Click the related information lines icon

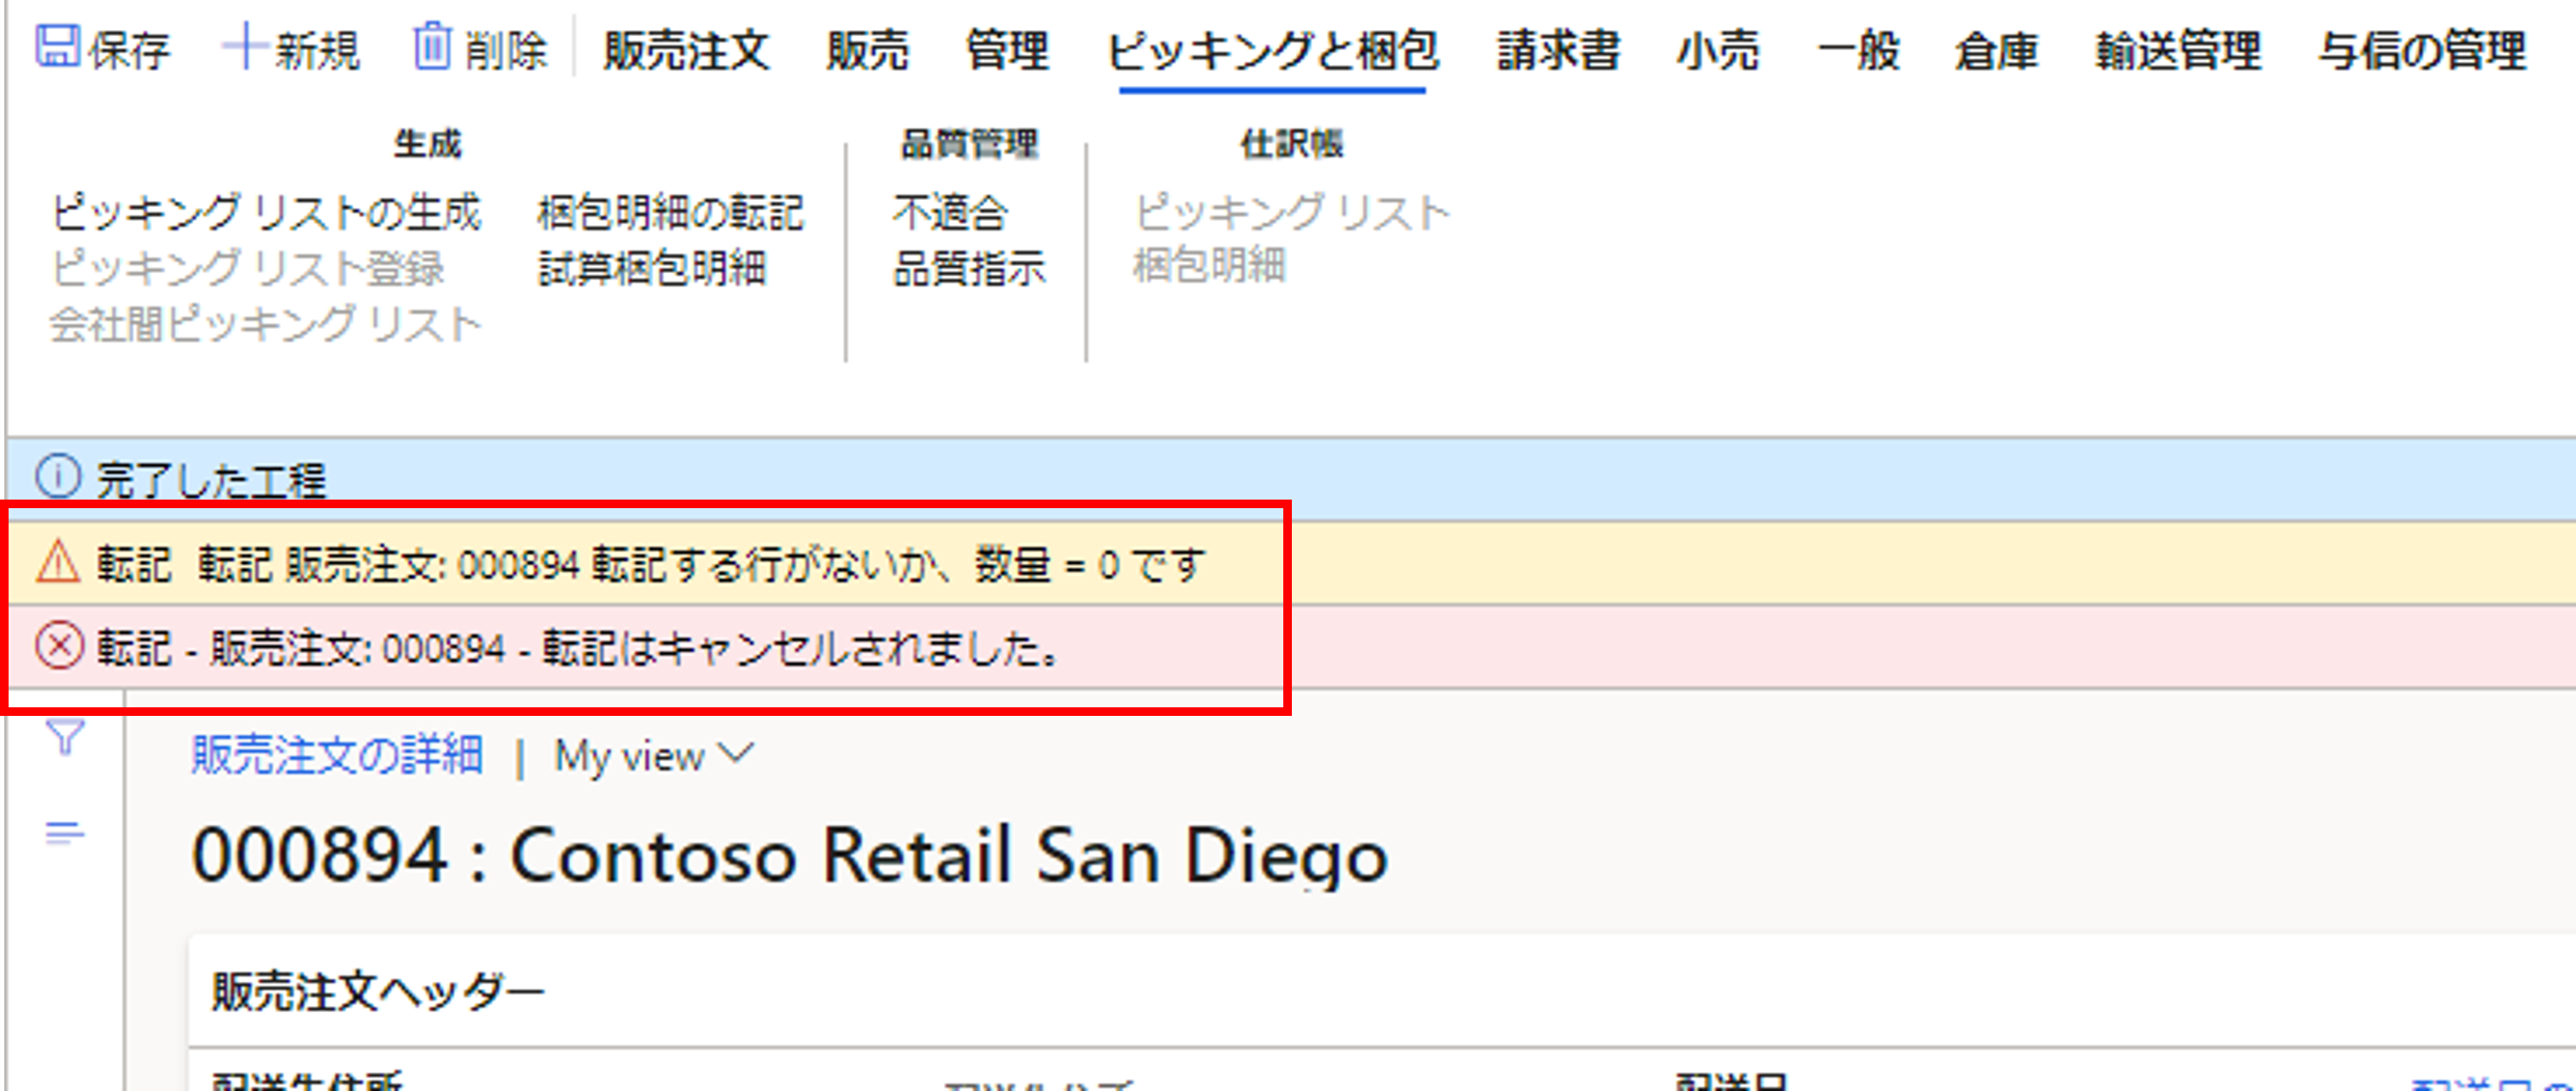(65, 832)
